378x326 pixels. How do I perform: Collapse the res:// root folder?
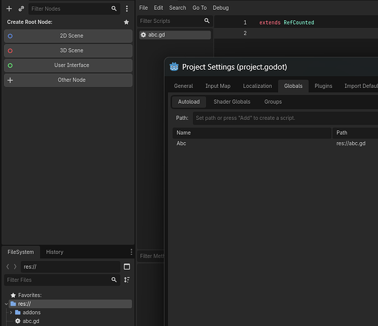tap(7, 304)
